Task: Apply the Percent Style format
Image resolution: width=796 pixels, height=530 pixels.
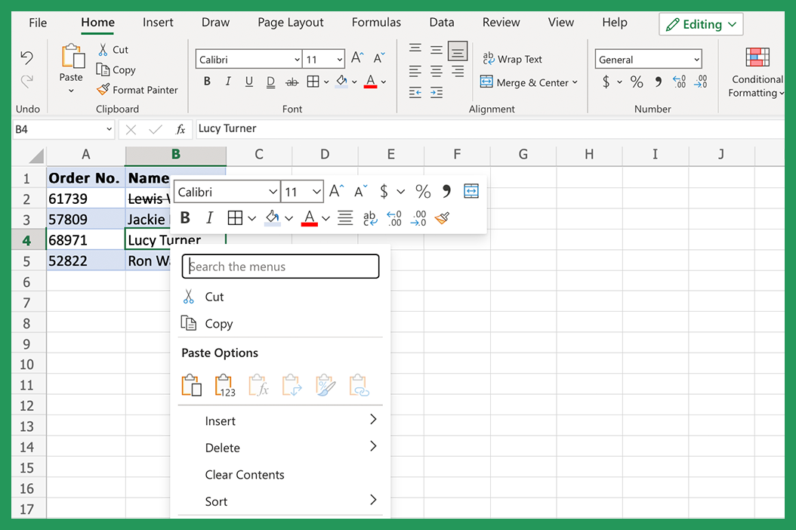Action: point(637,82)
